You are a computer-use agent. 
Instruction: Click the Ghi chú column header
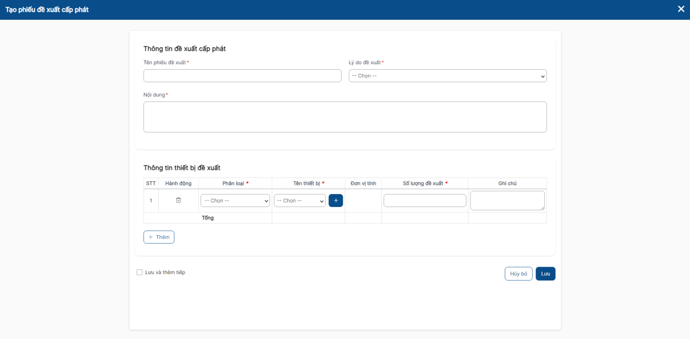[x=508, y=183]
